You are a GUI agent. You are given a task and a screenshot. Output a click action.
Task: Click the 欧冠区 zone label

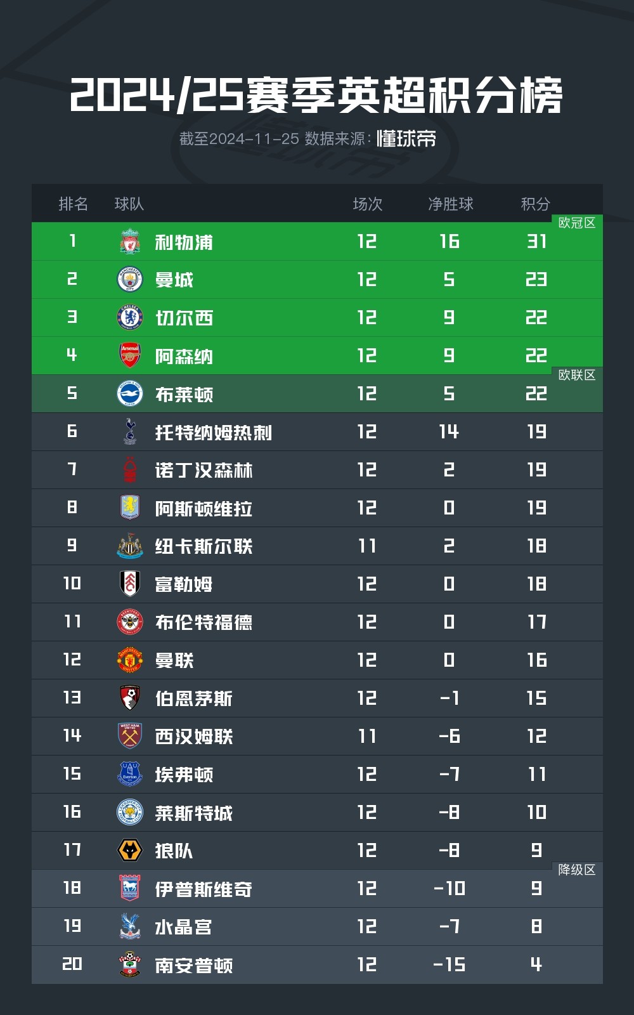pyautogui.click(x=576, y=223)
